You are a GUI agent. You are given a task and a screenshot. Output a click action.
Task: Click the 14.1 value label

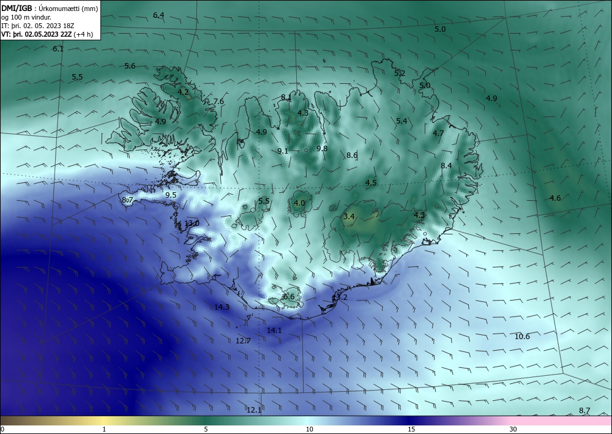pyautogui.click(x=274, y=330)
